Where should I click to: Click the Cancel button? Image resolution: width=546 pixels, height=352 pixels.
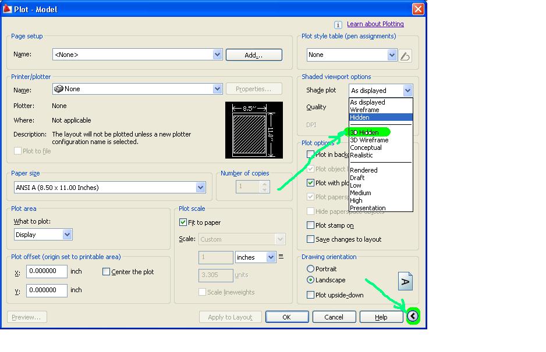[334, 317]
